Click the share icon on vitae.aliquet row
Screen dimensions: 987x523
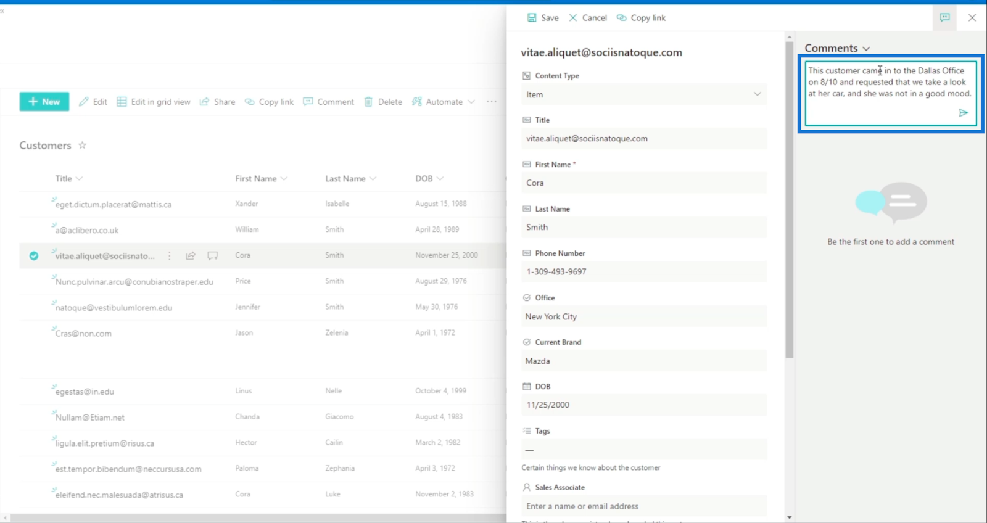click(191, 256)
